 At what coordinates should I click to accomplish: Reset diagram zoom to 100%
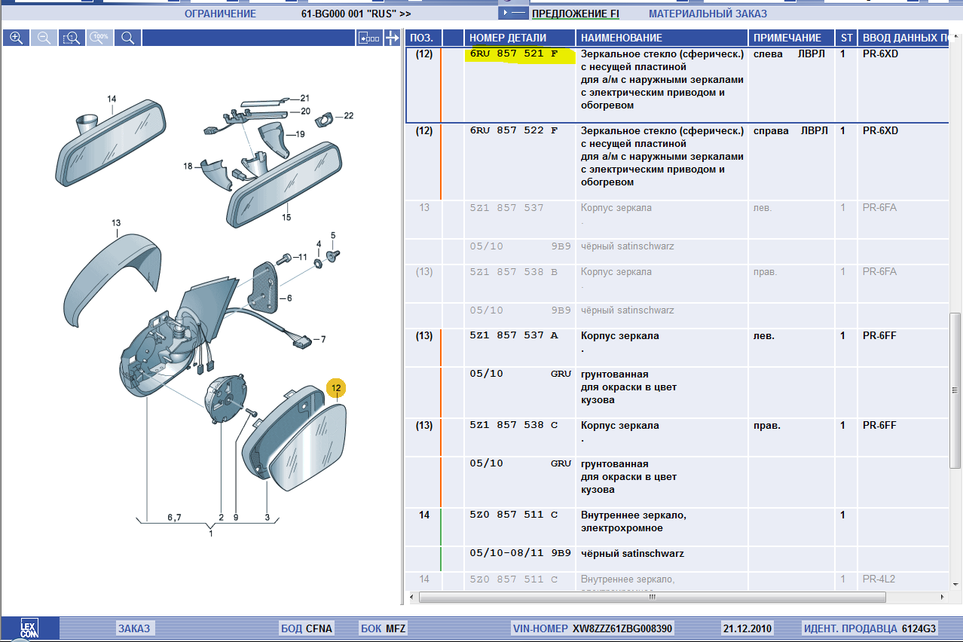click(100, 38)
